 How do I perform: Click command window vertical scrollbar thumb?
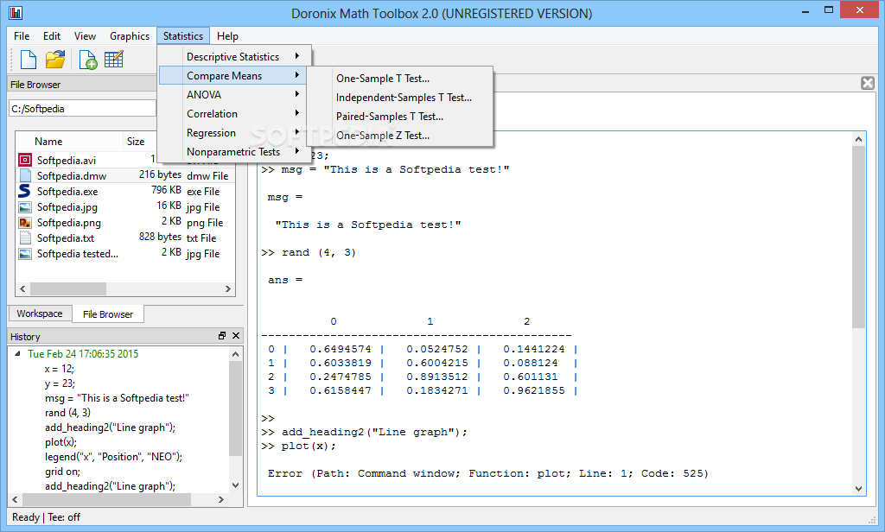pos(858,237)
